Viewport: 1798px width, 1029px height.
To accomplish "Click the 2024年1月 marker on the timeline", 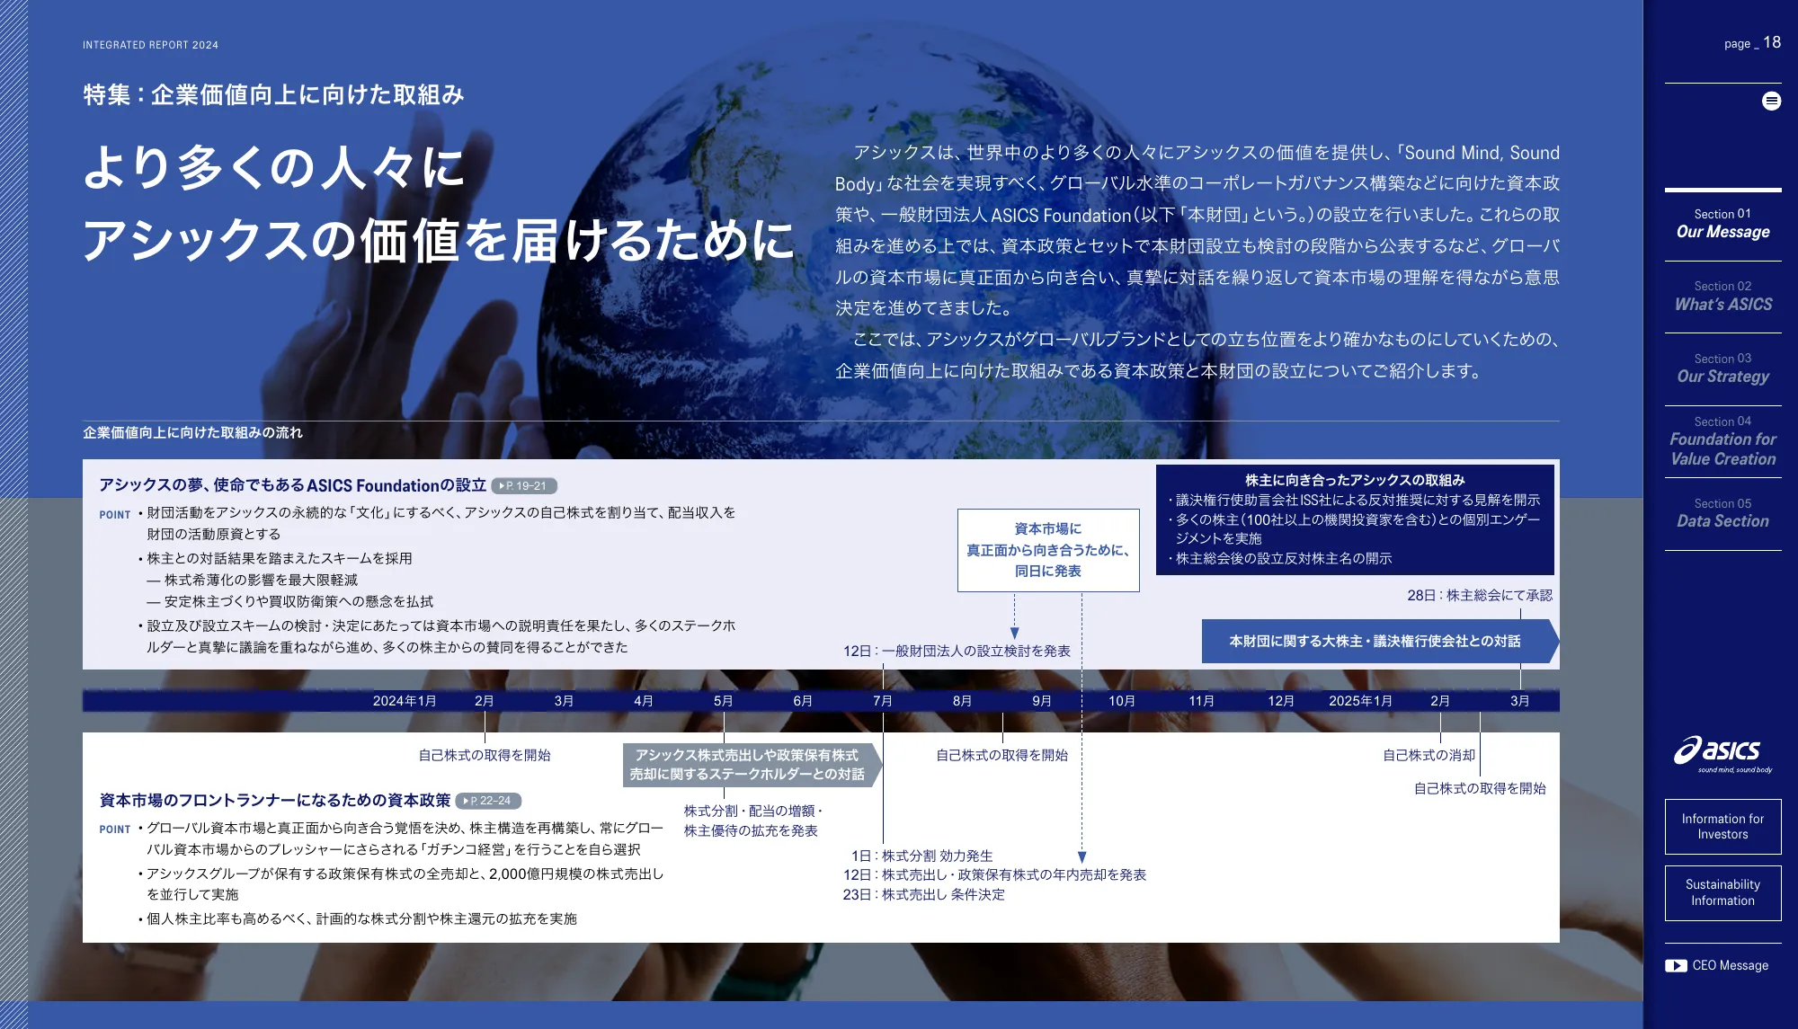I will 405,701.
